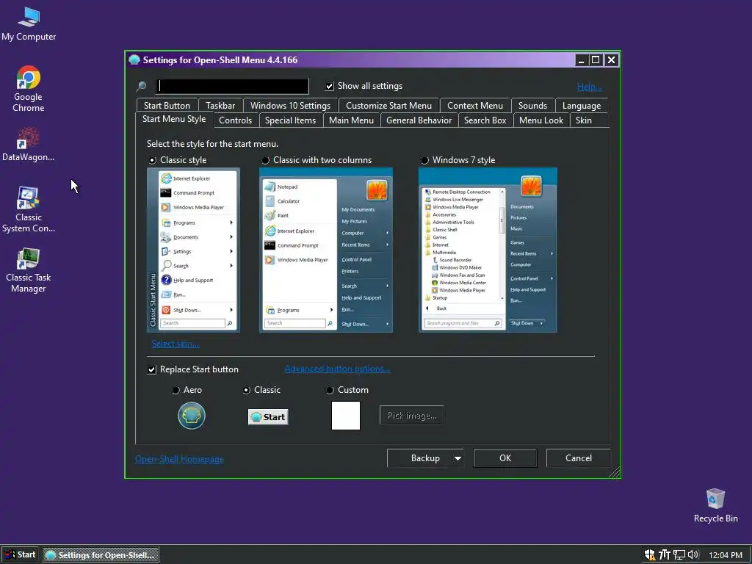Switch to the Start Button tab
This screenshot has height=564, width=752.
[x=167, y=106]
